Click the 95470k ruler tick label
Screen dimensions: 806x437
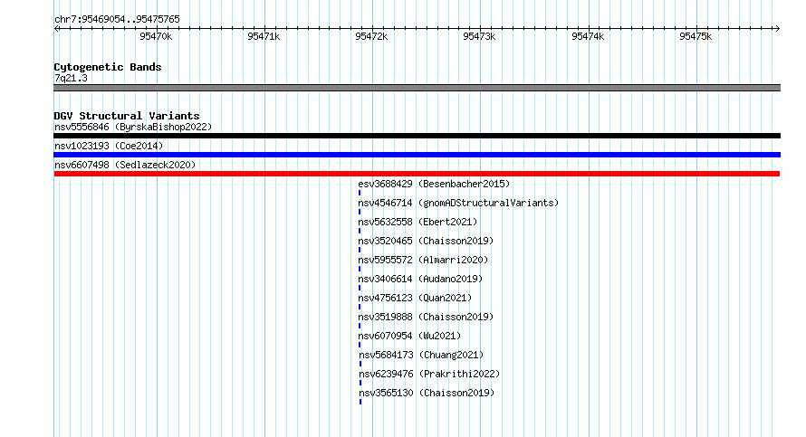[156, 36]
